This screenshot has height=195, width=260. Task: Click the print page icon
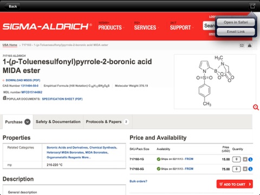click(250, 45)
